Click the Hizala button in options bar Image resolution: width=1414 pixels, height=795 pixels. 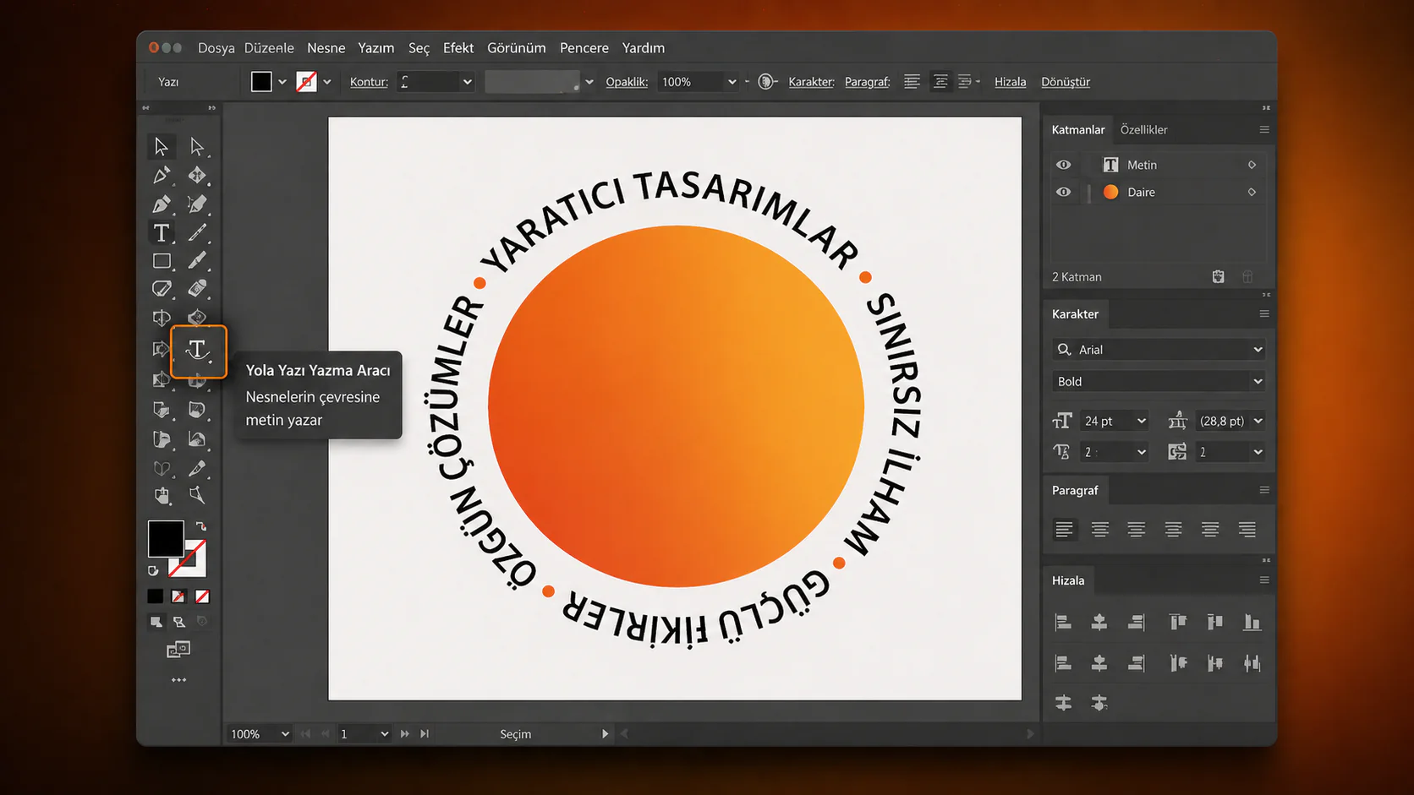1010,81
